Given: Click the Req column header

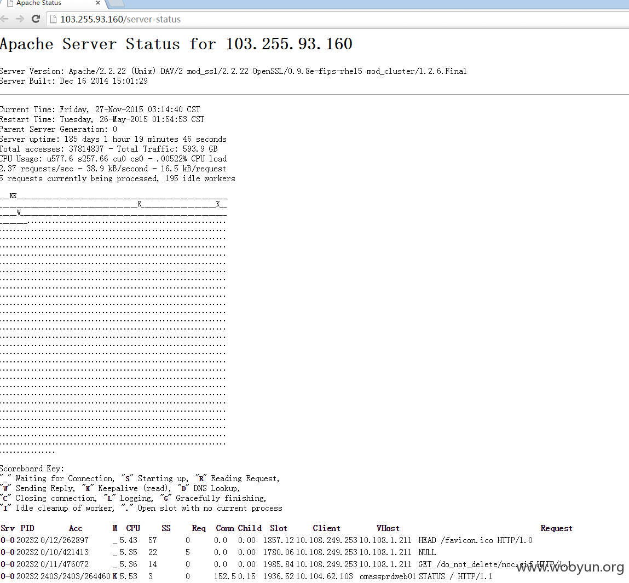Looking at the screenshot, I should 199,528.
